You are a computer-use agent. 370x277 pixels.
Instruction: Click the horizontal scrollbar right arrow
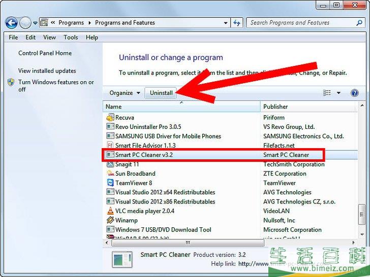(x=354, y=243)
